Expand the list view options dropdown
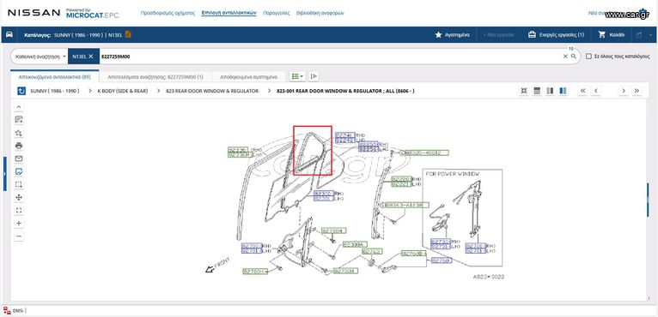658x317 pixels. point(297,76)
